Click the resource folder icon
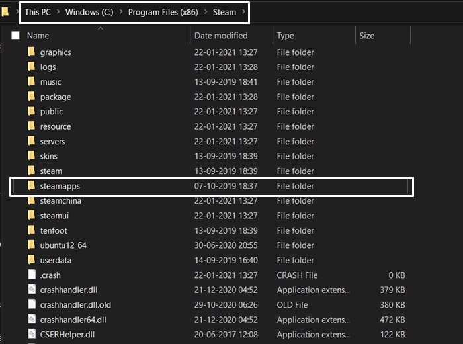Viewport: 463px width, 344px height. (31, 126)
